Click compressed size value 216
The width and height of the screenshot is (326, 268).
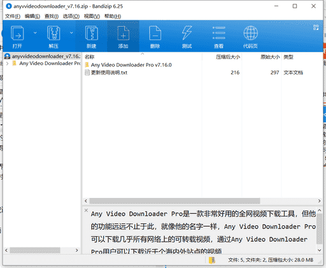pyautogui.click(x=235, y=73)
